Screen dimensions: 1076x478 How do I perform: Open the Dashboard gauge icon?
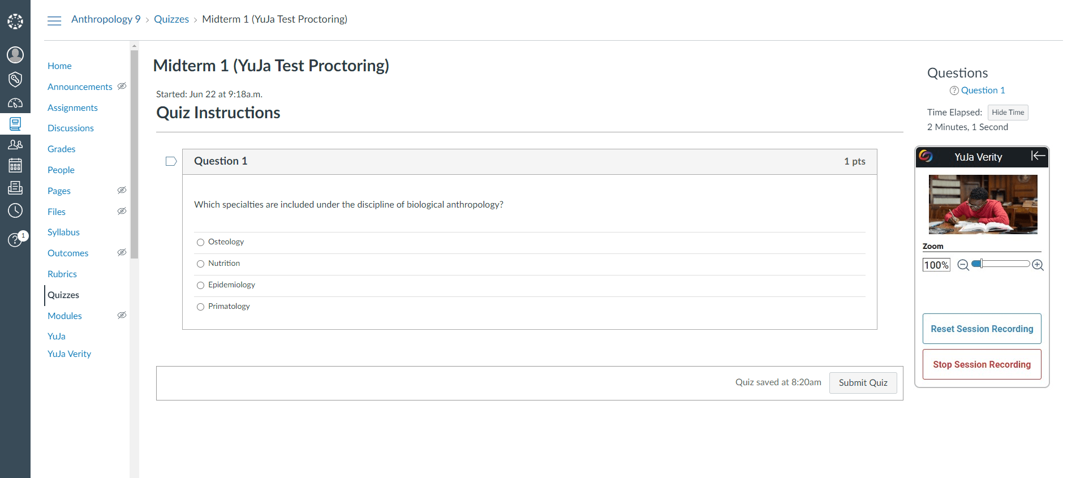pyautogui.click(x=15, y=103)
